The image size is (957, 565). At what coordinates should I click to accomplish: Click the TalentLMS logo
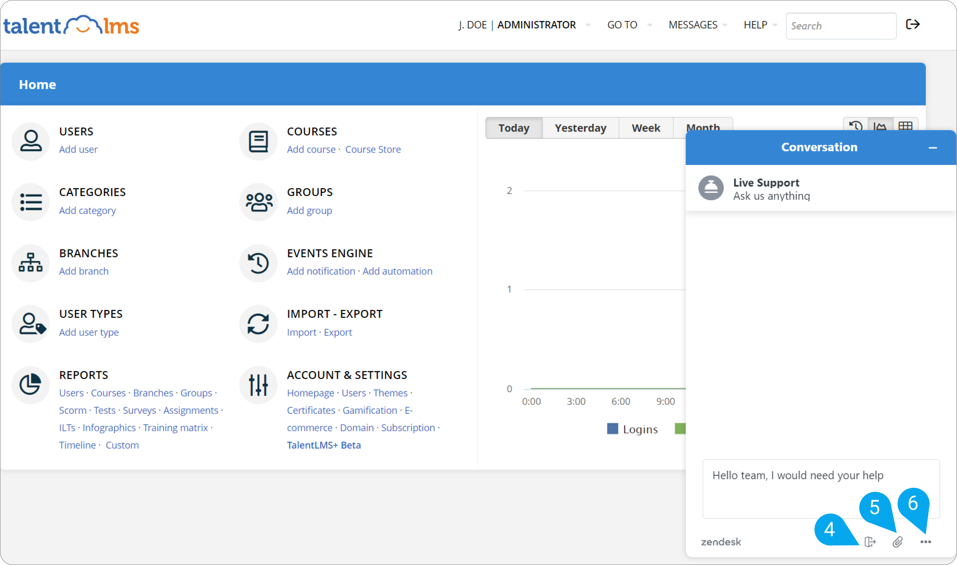click(x=71, y=25)
